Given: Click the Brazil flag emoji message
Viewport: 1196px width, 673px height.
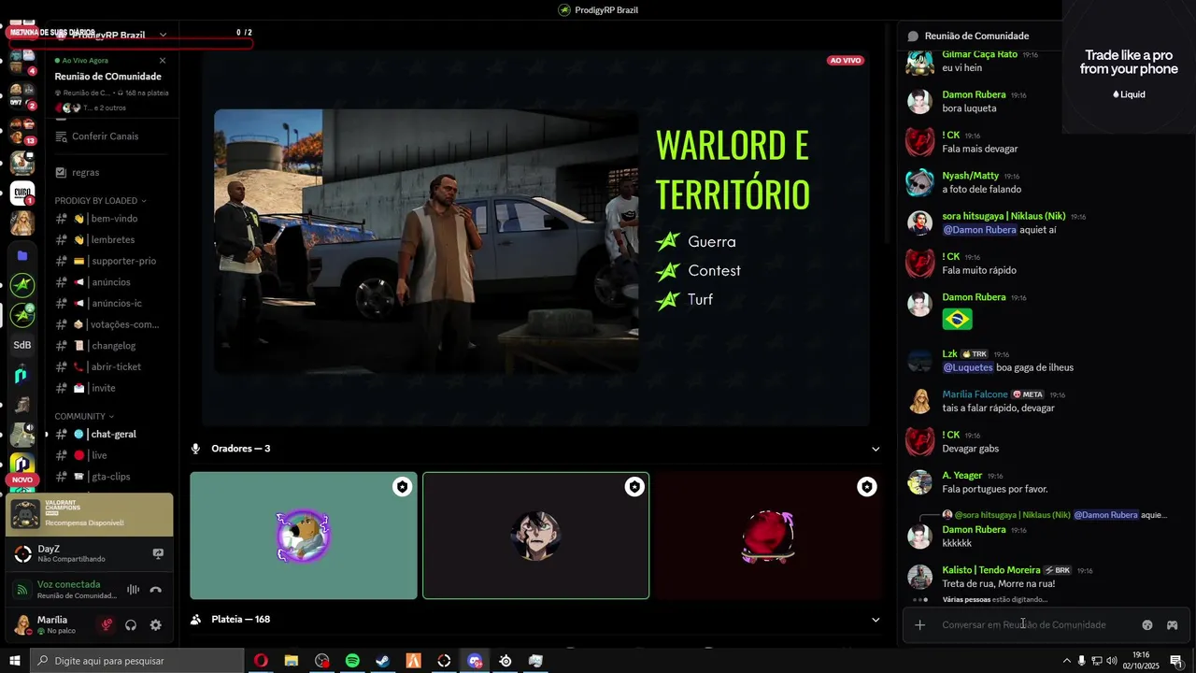Looking at the screenshot, I should click(957, 320).
